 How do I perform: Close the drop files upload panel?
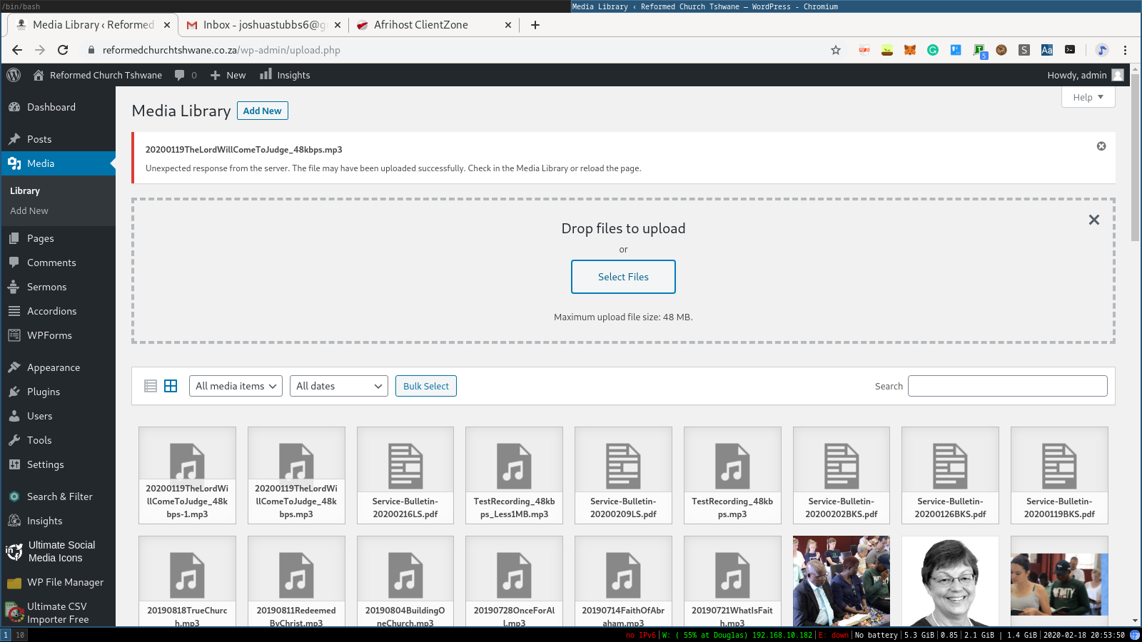[x=1094, y=220]
